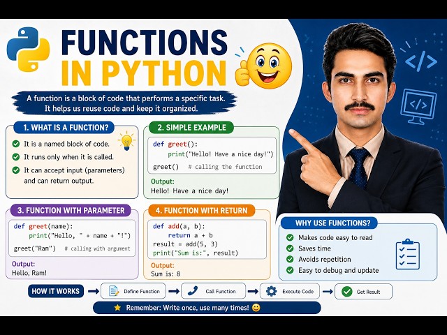Click the computer monitor code icon
Image resolution: width=447 pixels, height=335 pixels.
coord(418,107)
